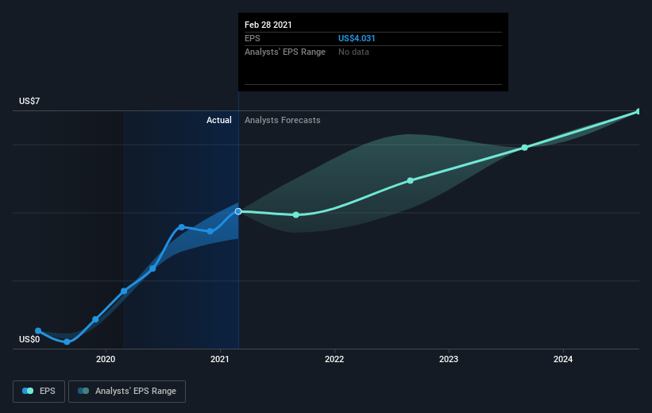Click the Analysts Forecasts label

click(283, 120)
